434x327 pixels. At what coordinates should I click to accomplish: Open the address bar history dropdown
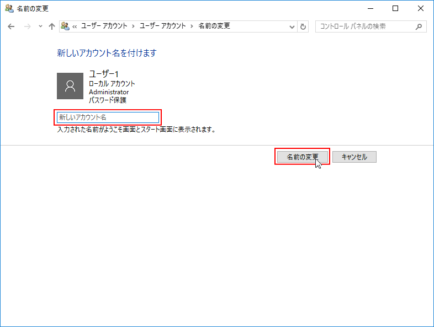tap(292, 27)
